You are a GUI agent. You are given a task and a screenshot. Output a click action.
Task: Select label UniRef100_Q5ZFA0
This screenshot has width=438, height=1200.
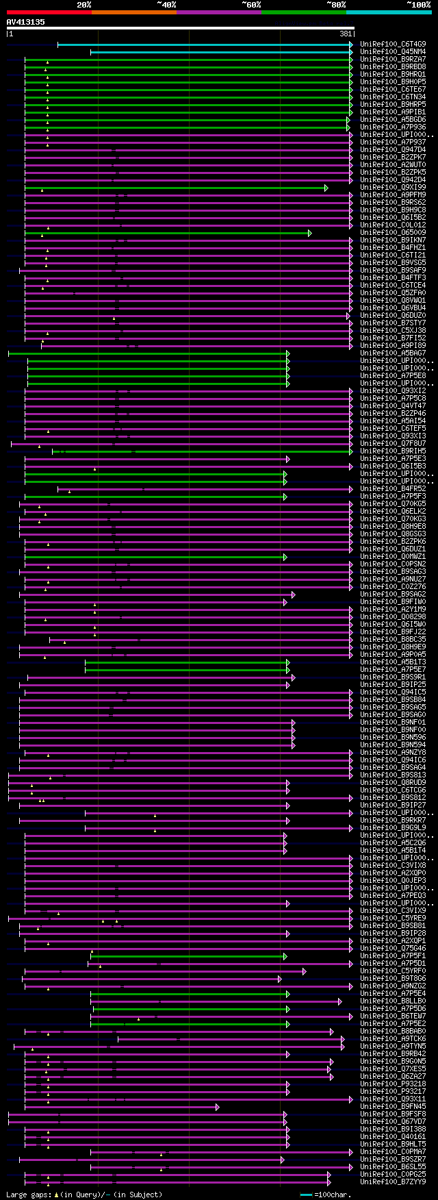pyautogui.click(x=393, y=292)
